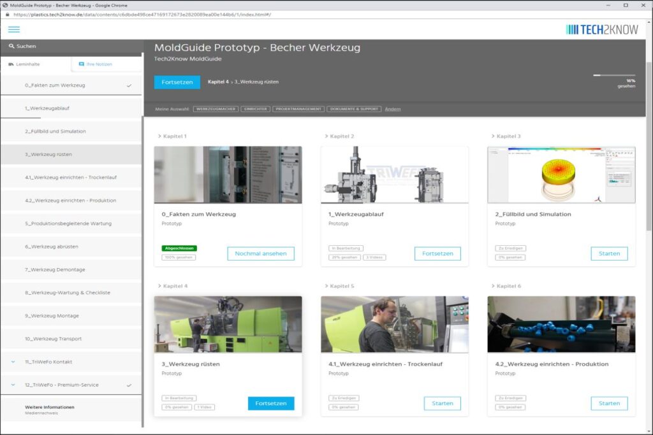653x435 pixels.
Task: Click checkmark beside 12_TriWeFo Premium-Service
Action: coord(129,385)
